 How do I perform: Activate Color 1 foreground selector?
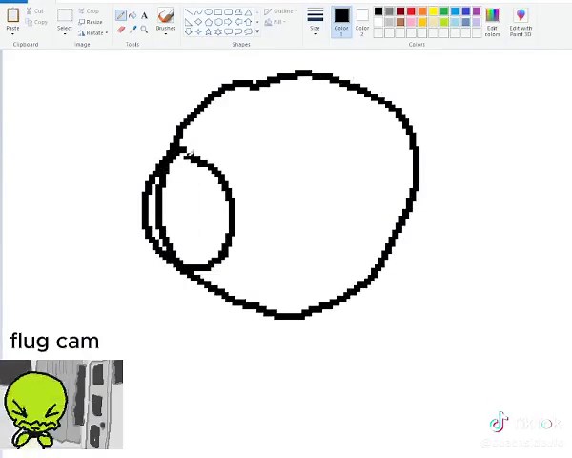[x=341, y=22]
